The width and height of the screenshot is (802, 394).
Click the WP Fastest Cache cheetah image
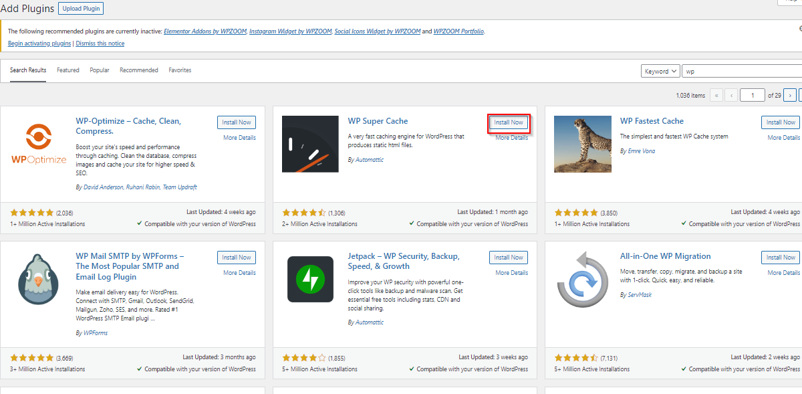click(x=582, y=144)
